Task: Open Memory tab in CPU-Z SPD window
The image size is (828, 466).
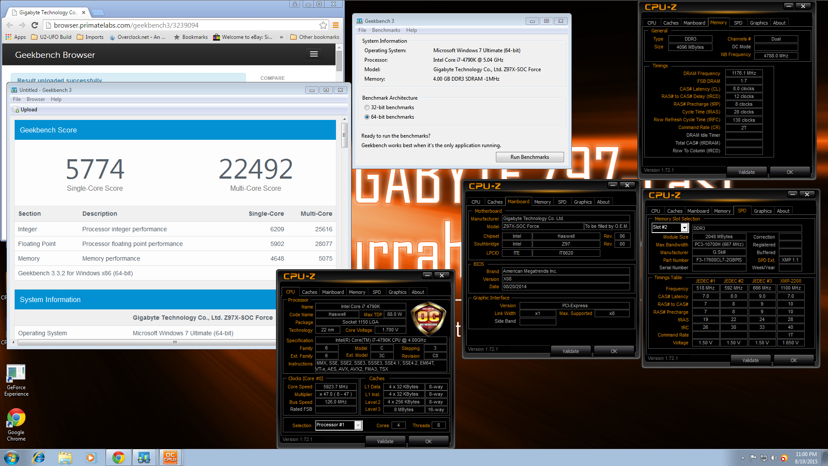Action: [x=722, y=211]
